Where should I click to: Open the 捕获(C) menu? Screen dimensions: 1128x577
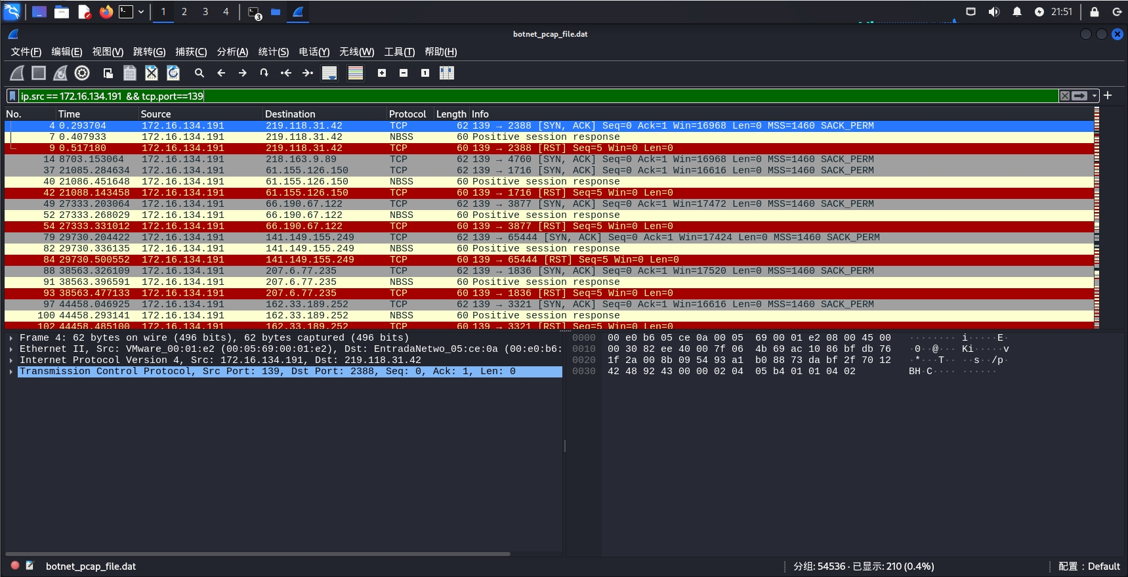191,52
